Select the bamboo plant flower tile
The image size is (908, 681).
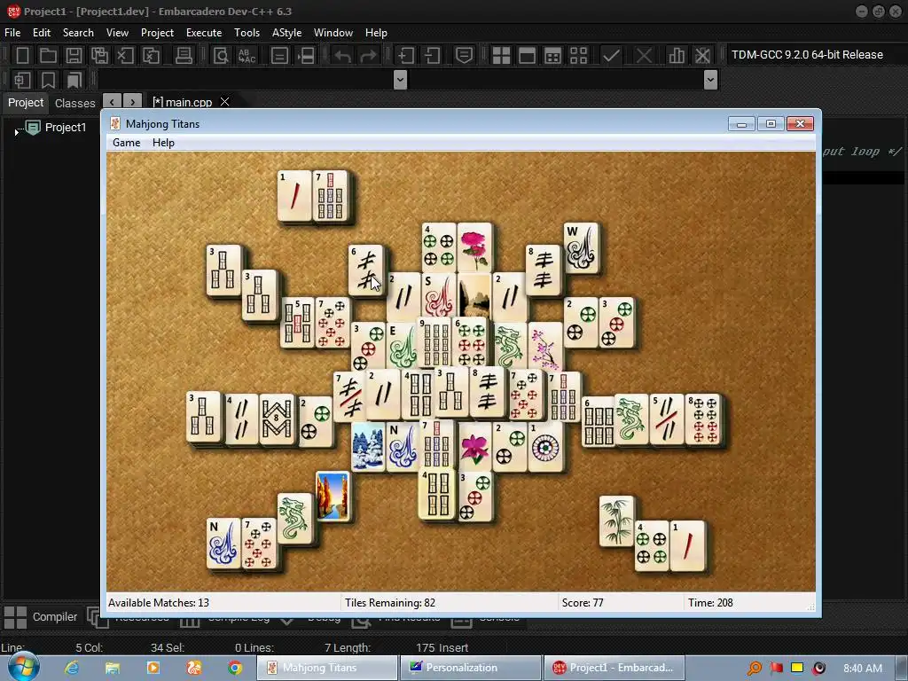(x=616, y=521)
